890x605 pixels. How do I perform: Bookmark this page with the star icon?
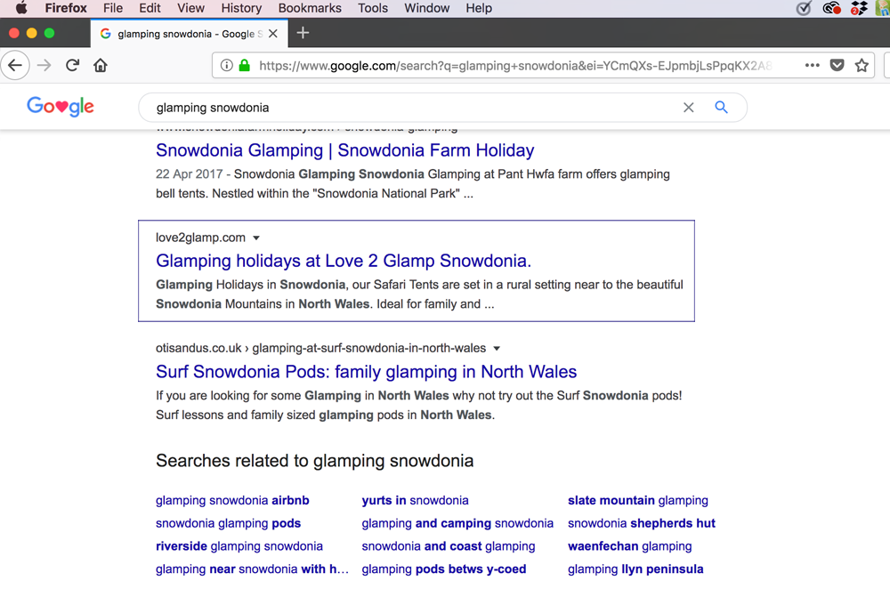point(862,65)
